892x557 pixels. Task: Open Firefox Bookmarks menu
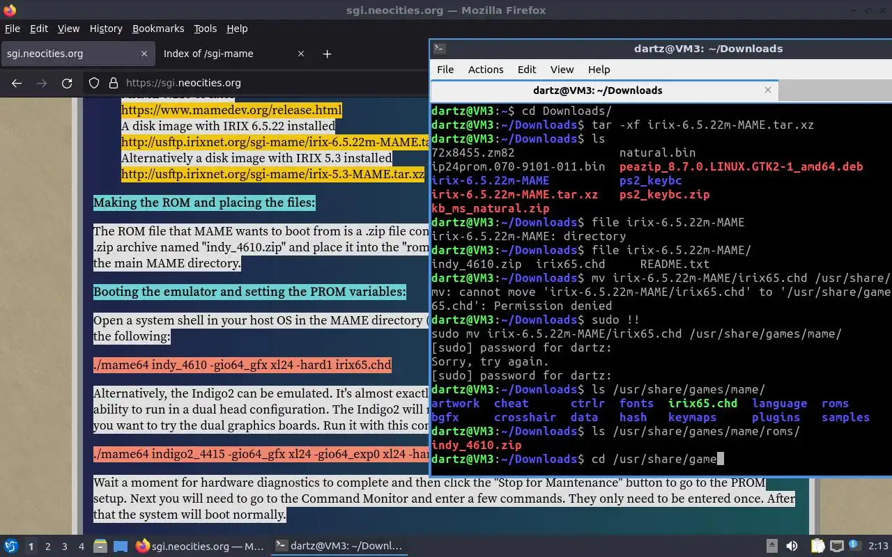tap(158, 29)
